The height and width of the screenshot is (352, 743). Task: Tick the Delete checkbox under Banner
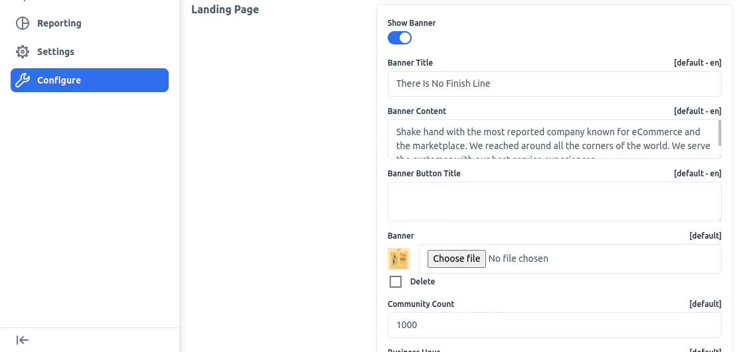(x=396, y=282)
